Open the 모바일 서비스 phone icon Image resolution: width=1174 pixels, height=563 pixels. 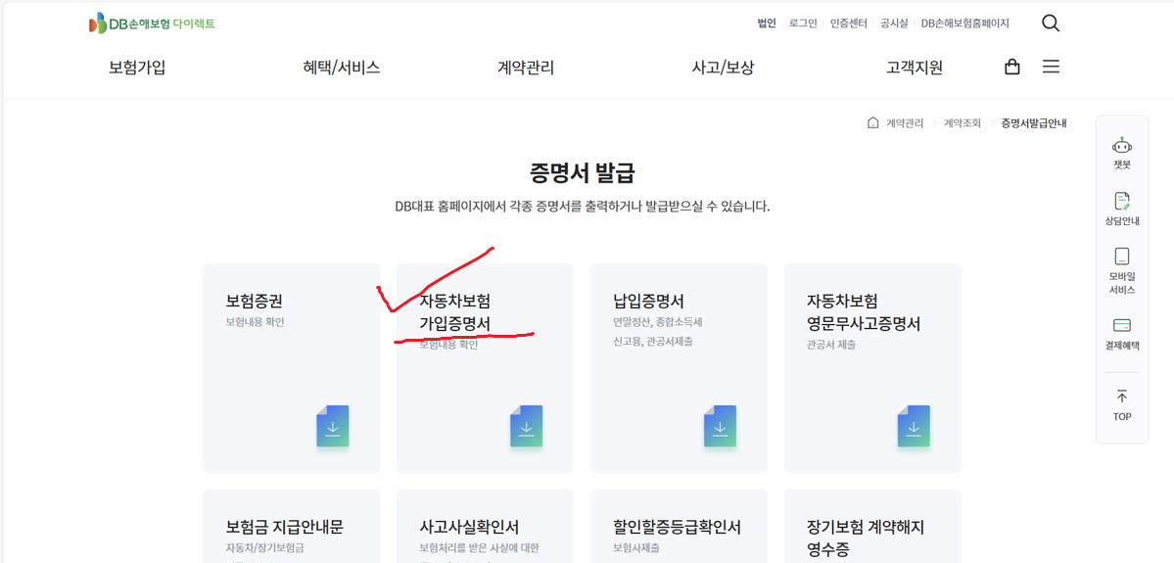pos(1121,257)
